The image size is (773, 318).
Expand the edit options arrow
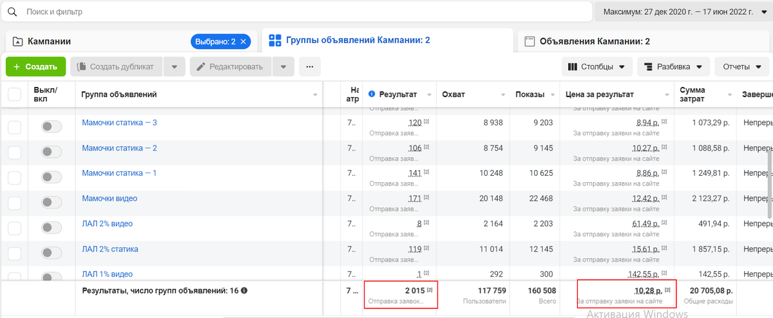click(x=283, y=67)
